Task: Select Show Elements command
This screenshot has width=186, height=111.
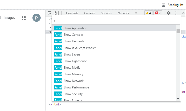Action: click(x=114, y=41)
